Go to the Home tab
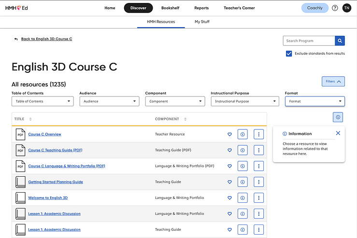Image resolution: width=357 pixels, height=238 pixels. pos(110,8)
